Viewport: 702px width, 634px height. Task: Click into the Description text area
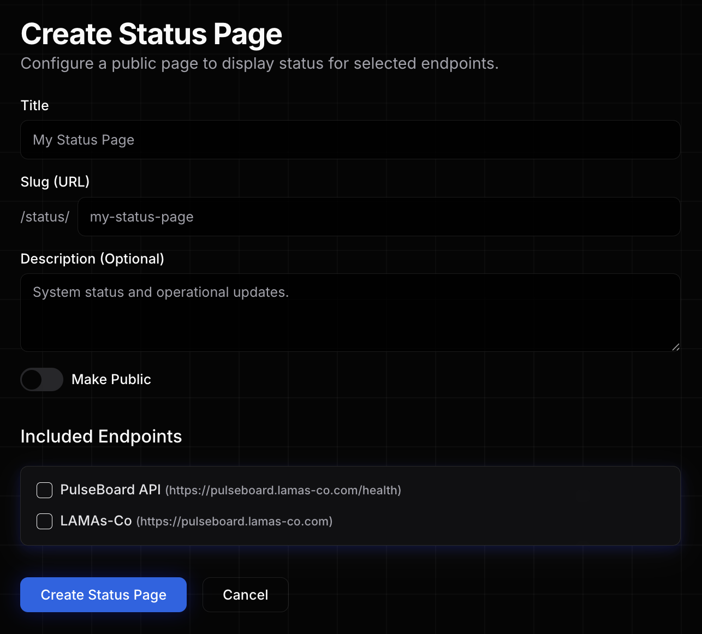[x=350, y=312]
